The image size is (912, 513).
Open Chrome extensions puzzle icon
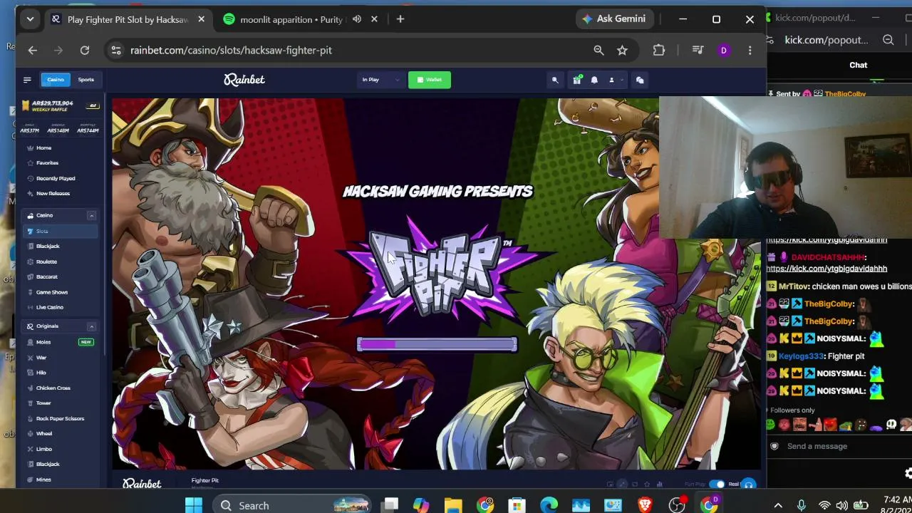point(658,50)
